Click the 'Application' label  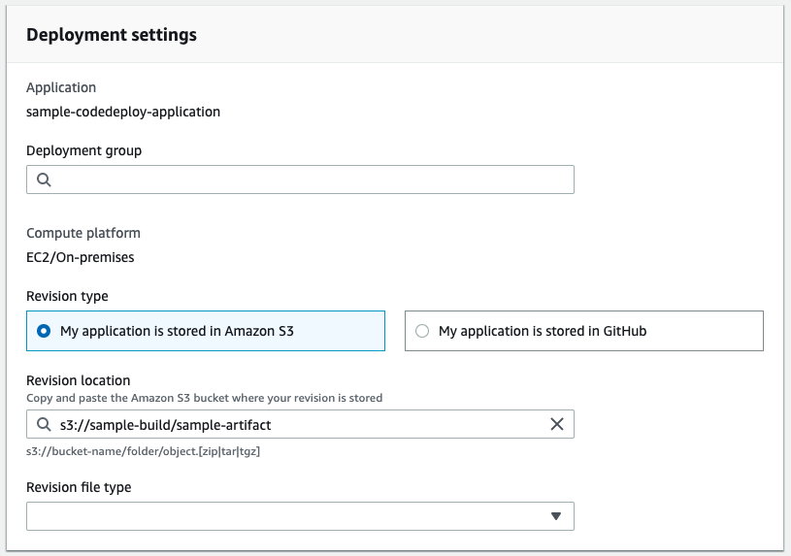coord(61,87)
